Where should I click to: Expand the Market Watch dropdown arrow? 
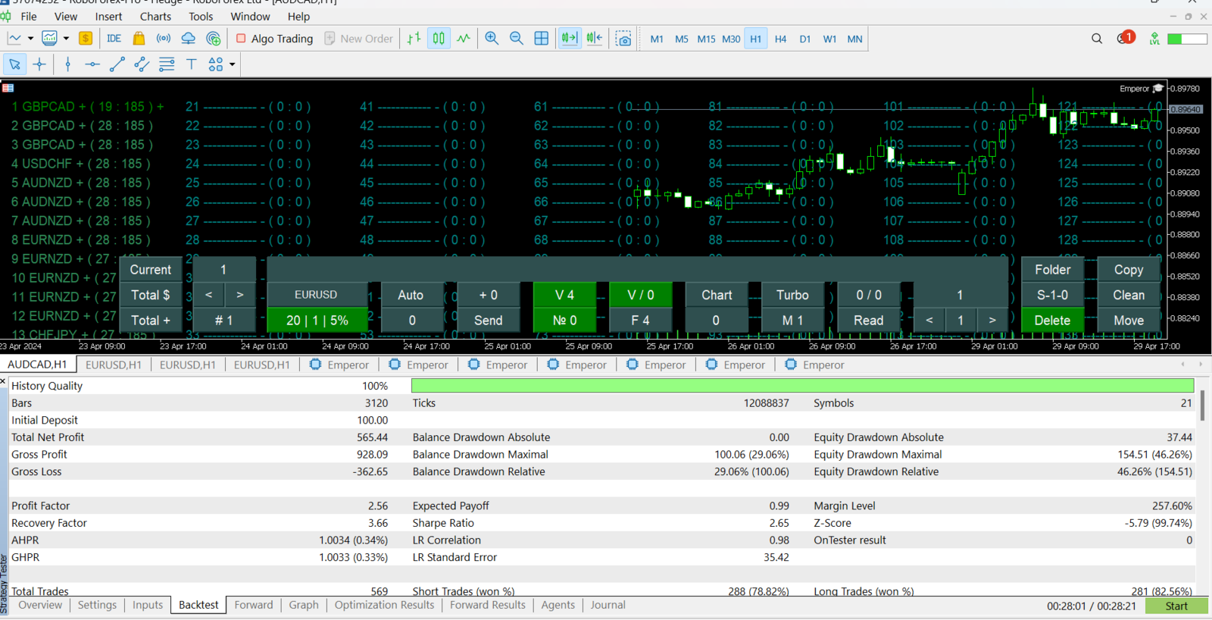tap(66, 39)
